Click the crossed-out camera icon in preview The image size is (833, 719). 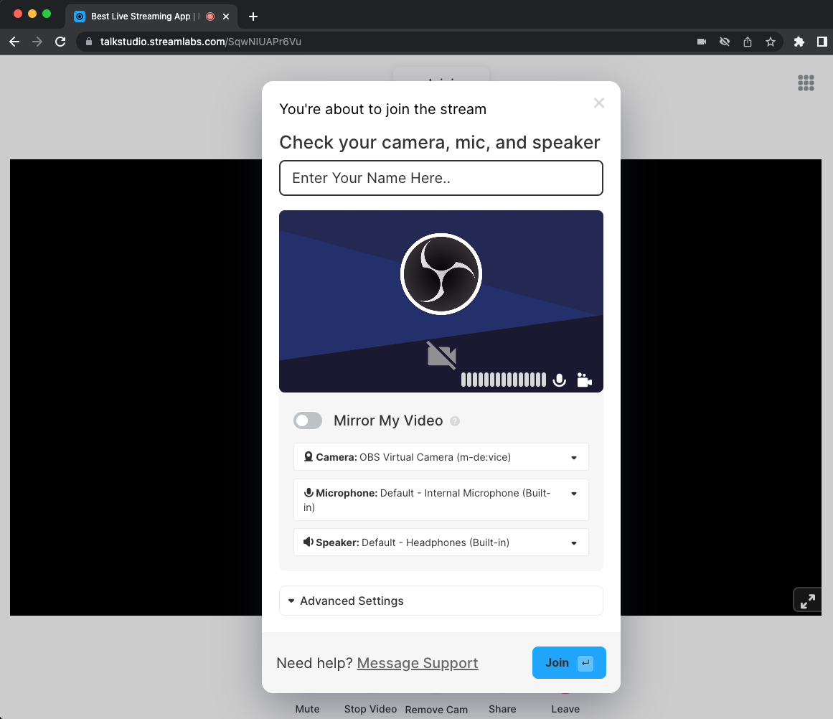(441, 355)
